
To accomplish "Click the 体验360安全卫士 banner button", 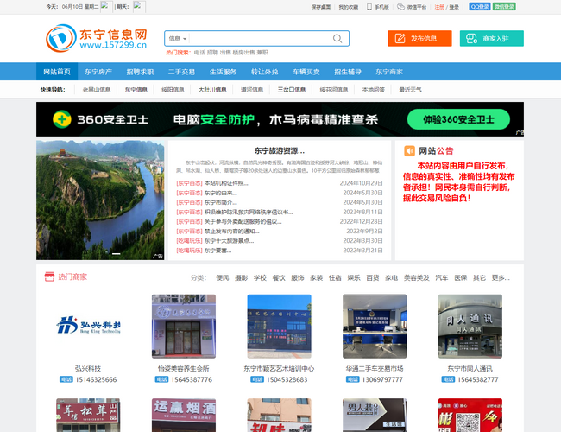I will [x=458, y=119].
